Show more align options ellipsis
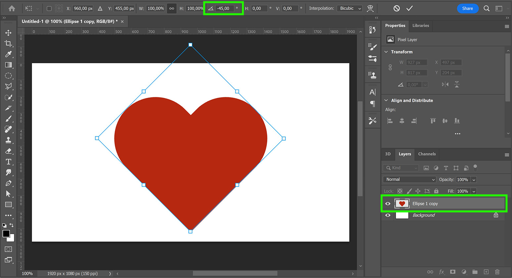Image resolution: width=512 pixels, height=278 pixels. [457, 134]
